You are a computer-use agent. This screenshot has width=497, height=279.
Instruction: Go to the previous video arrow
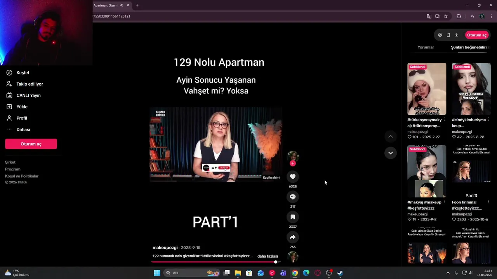click(x=391, y=136)
